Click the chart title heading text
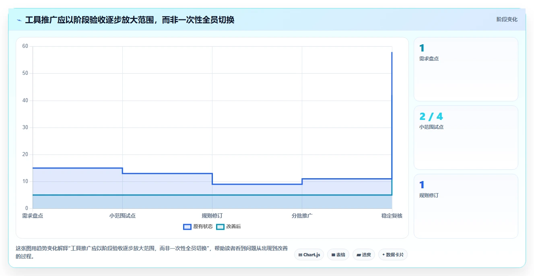The height and width of the screenshot is (276, 534). click(130, 20)
